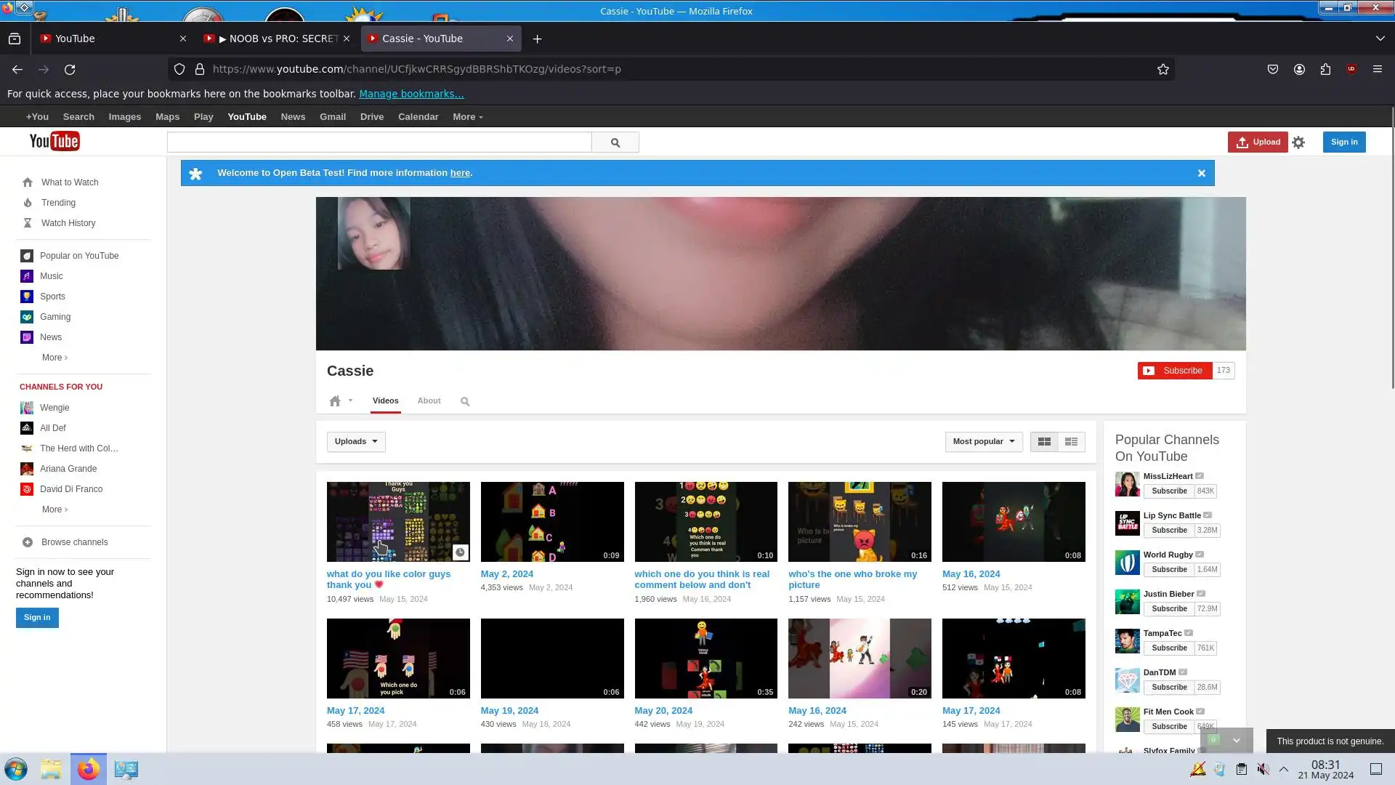Click channel search magnifier icon
Image resolution: width=1395 pixels, height=785 pixels.
click(465, 401)
